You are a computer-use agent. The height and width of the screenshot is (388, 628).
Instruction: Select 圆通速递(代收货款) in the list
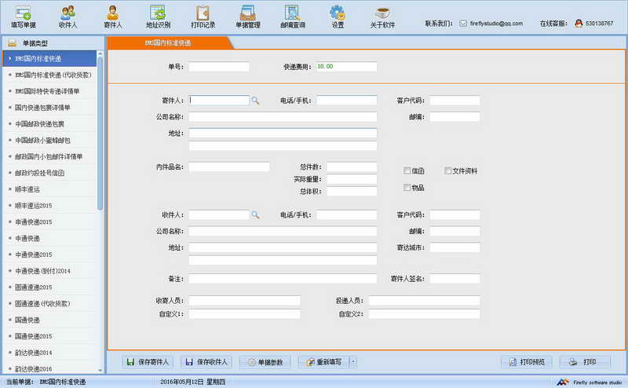click(49, 303)
